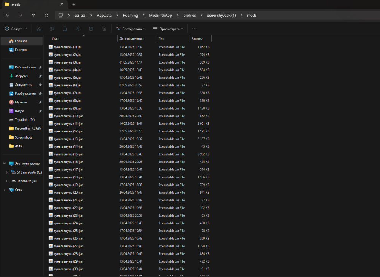Select file туньгавнунь (30).jar
The height and width of the screenshot is (277, 380).
point(68,269)
